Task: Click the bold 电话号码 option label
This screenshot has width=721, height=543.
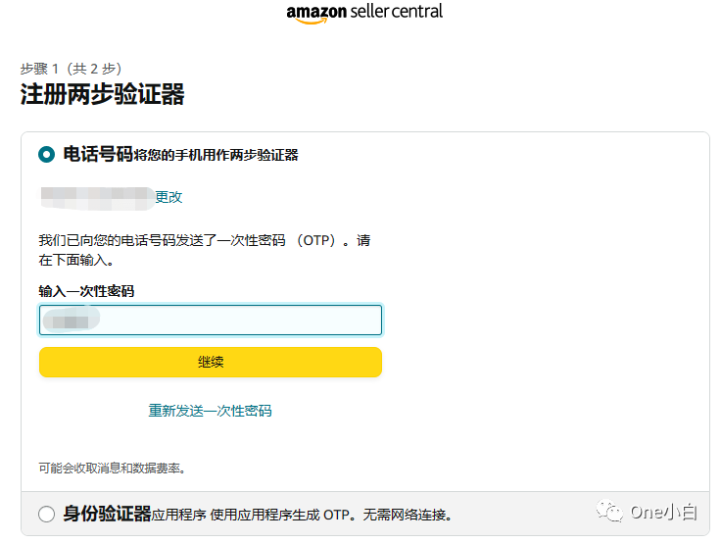Action: click(x=98, y=154)
